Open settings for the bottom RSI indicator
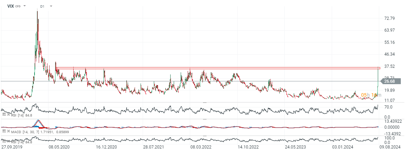Screen dimensions: 405x153 tap(3, 142)
